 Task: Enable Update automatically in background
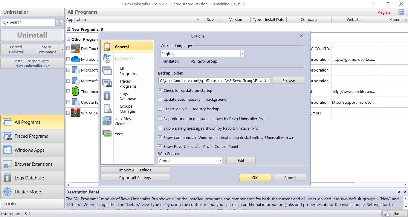[x=160, y=99]
